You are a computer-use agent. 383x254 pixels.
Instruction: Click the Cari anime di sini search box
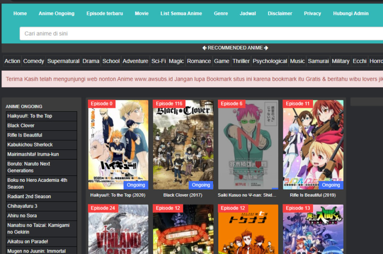click(x=201, y=33)
